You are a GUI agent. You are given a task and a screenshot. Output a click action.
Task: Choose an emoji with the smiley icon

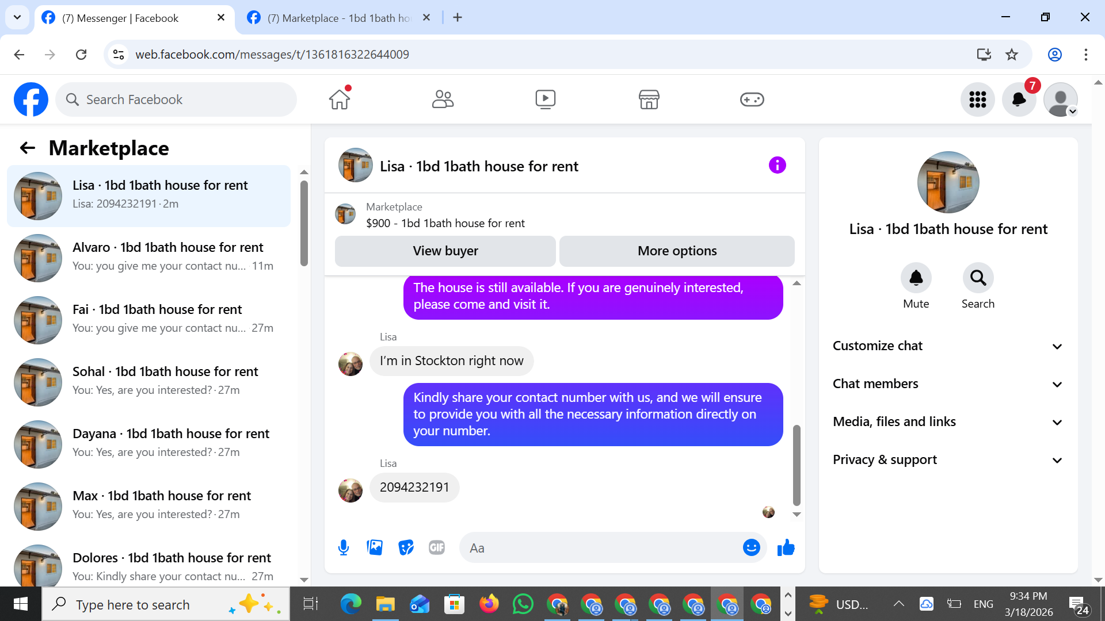(751, 547)
